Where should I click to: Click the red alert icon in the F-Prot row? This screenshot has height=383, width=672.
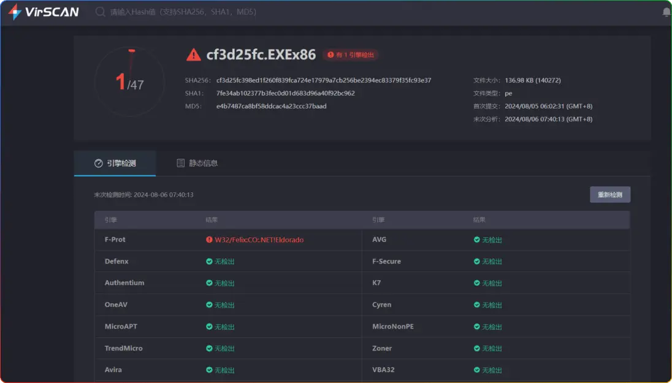point(209,240)
